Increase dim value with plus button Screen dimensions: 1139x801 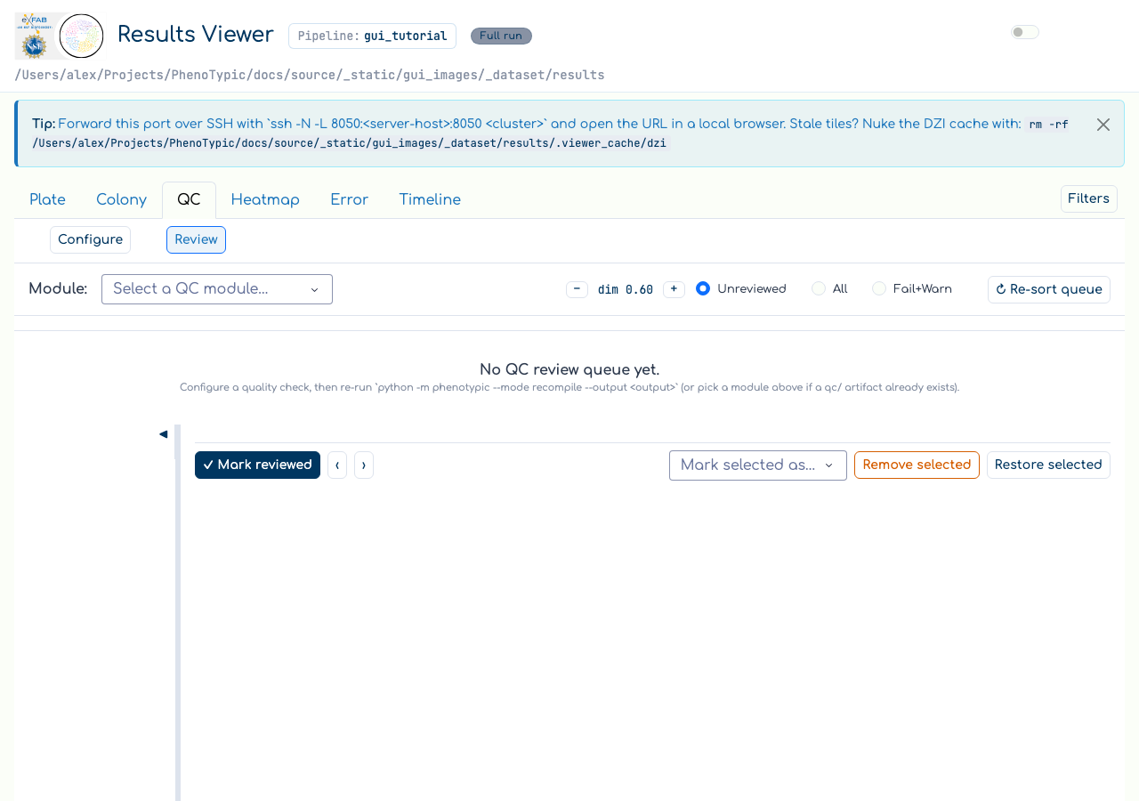tap(674, 289)
